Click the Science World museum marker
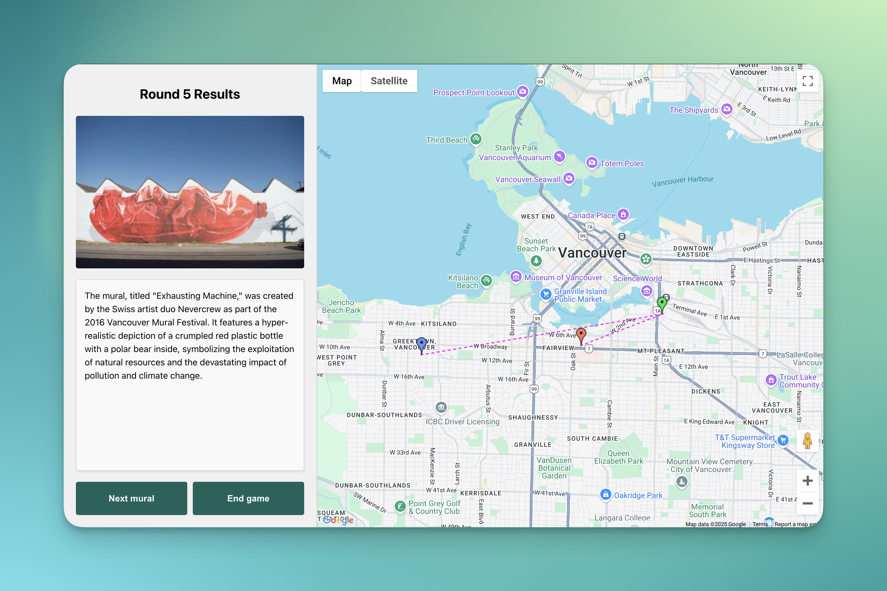Image resolution: width=887 pixels, height=591 pixels. pos(647,291)
